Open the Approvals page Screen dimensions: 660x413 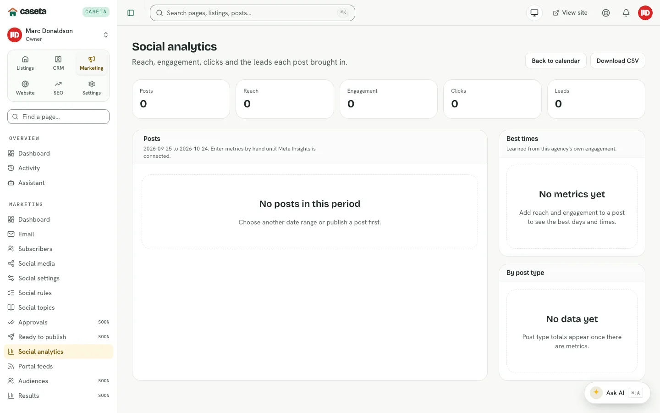(58, 322)
